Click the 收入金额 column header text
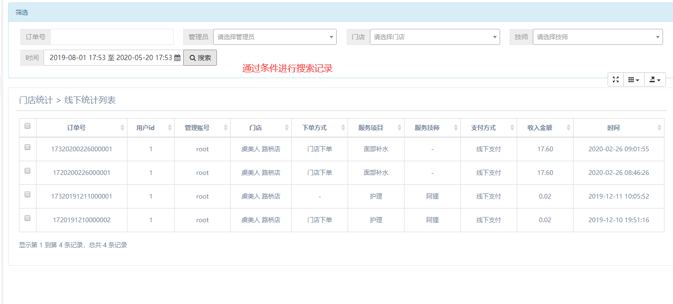The height and width of the screenshot is (304, 673). [x=540, y=128]
